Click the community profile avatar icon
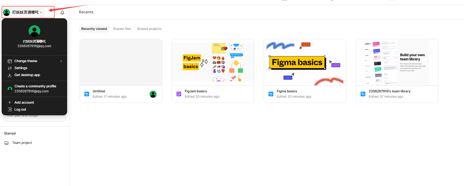The height and width of the screenshot is (186, 464). click(x=10, y=89)
